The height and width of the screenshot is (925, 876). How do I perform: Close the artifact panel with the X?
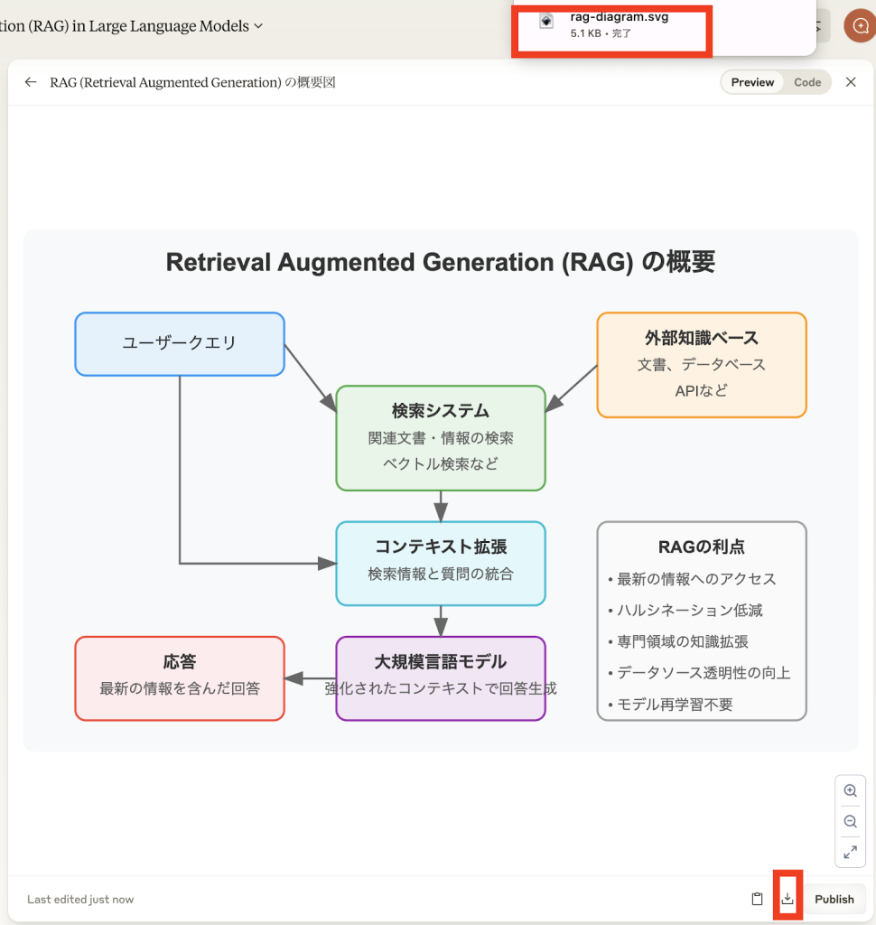[851, 82]
